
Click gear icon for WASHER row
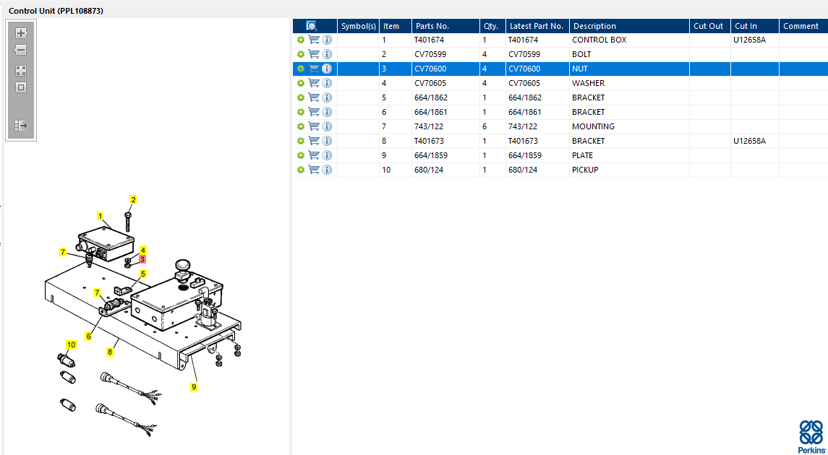(301, 83)
